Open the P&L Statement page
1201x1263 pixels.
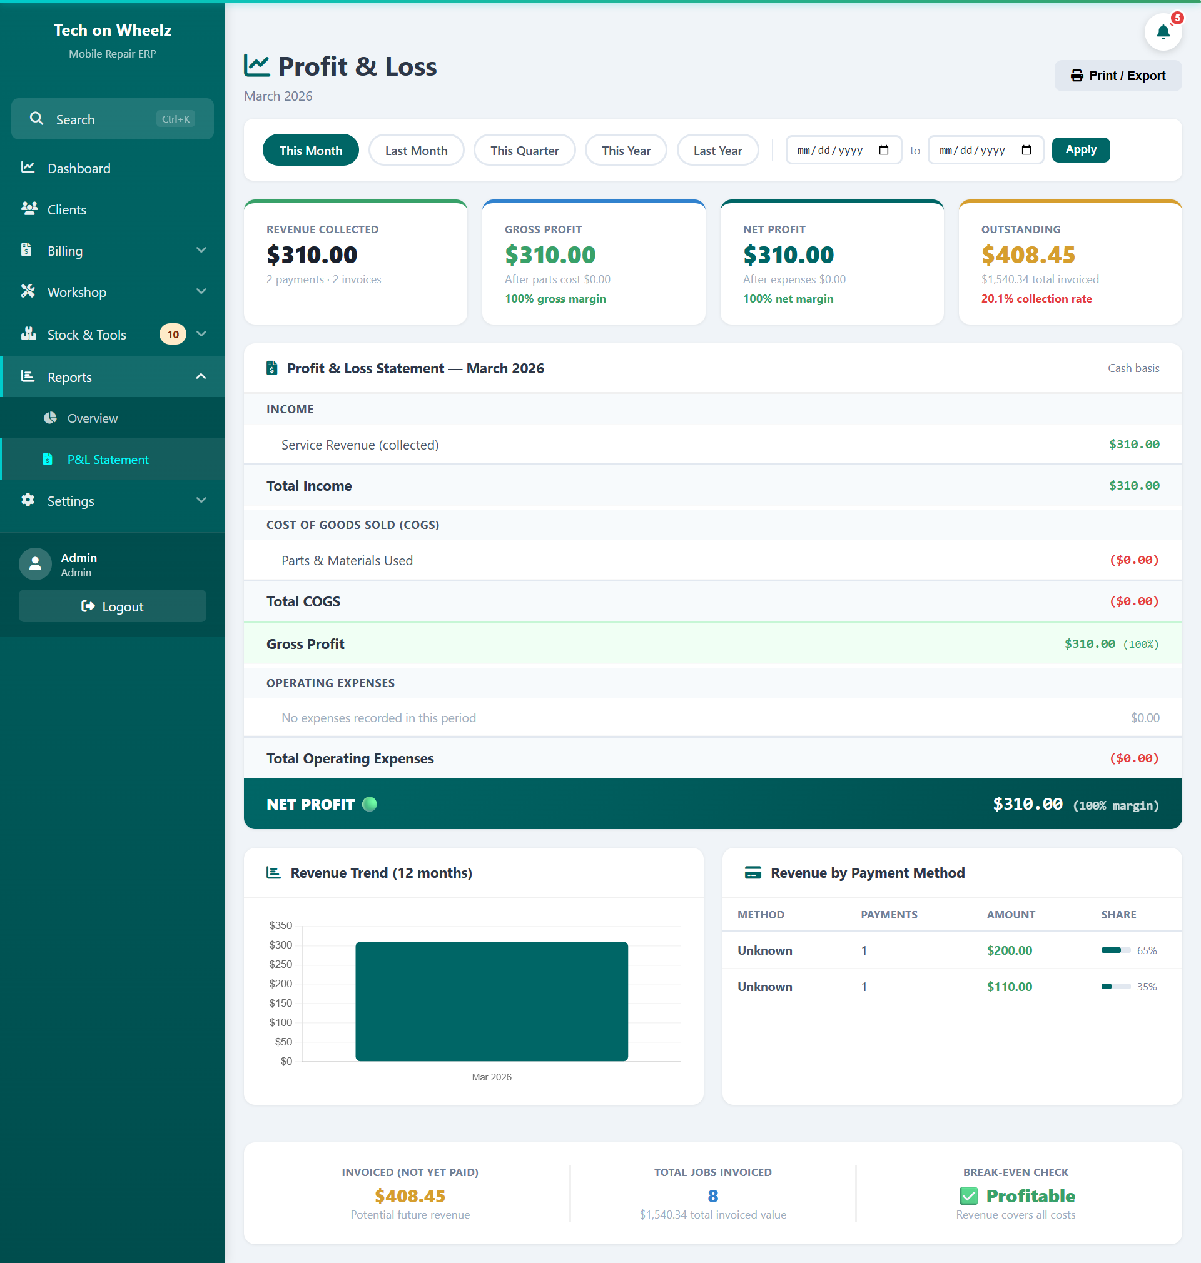pos(113,459)
